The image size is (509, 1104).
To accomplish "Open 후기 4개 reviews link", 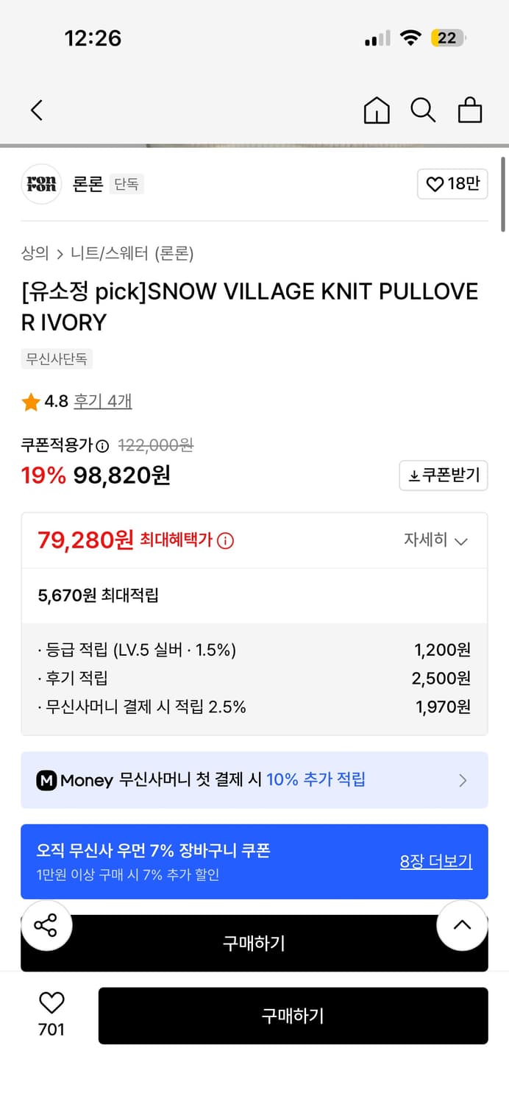I will 103,400.
